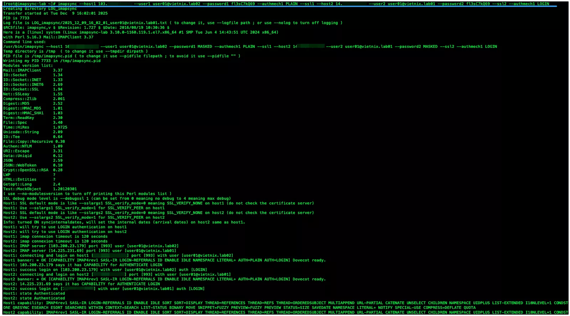This screenshot has height=316, width=570.
Task: Click the Net::SSLeay module row
Action: tap(32, 94)
